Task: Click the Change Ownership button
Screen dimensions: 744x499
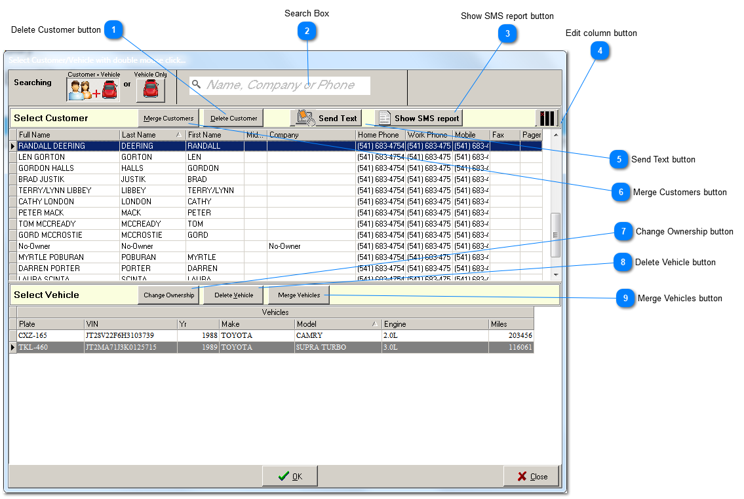Action: point(168,295)
